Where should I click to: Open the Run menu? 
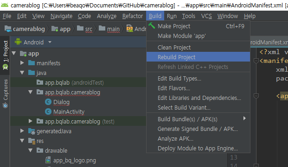pos(172,16)
